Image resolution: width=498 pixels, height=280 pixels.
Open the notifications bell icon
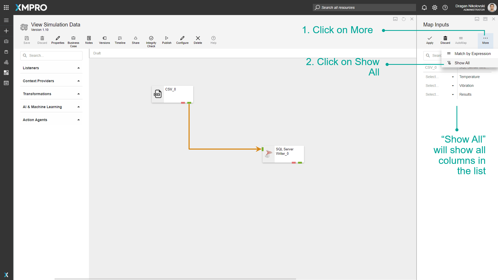point(424,8)
